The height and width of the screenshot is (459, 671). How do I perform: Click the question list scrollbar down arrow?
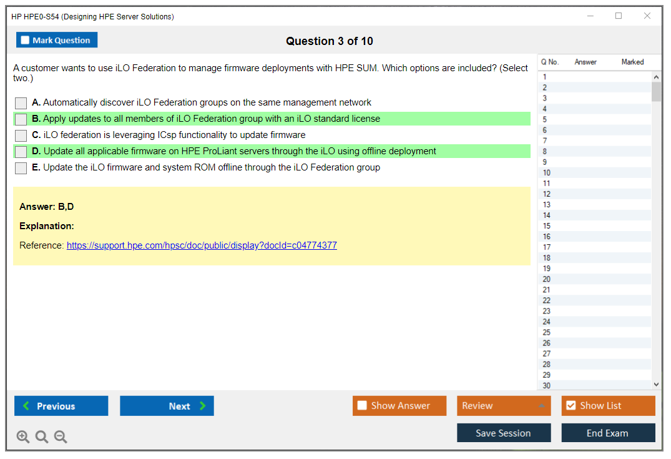coord(656,385)
